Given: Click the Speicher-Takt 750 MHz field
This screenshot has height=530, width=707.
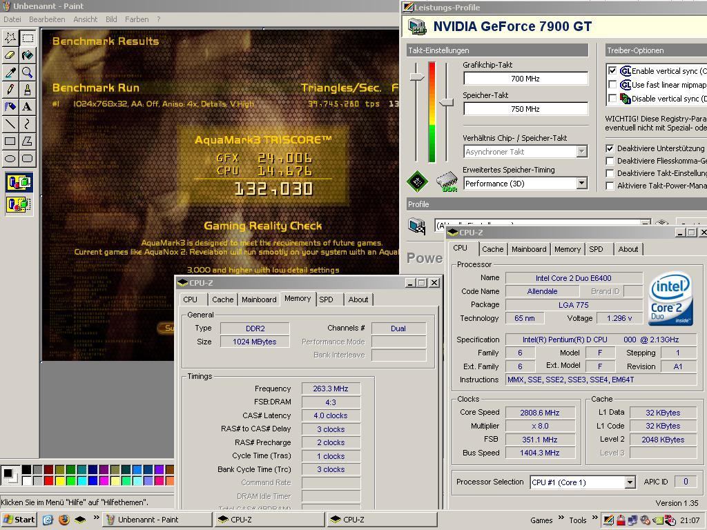Looking at the screenshot, I should pos(525,109).
